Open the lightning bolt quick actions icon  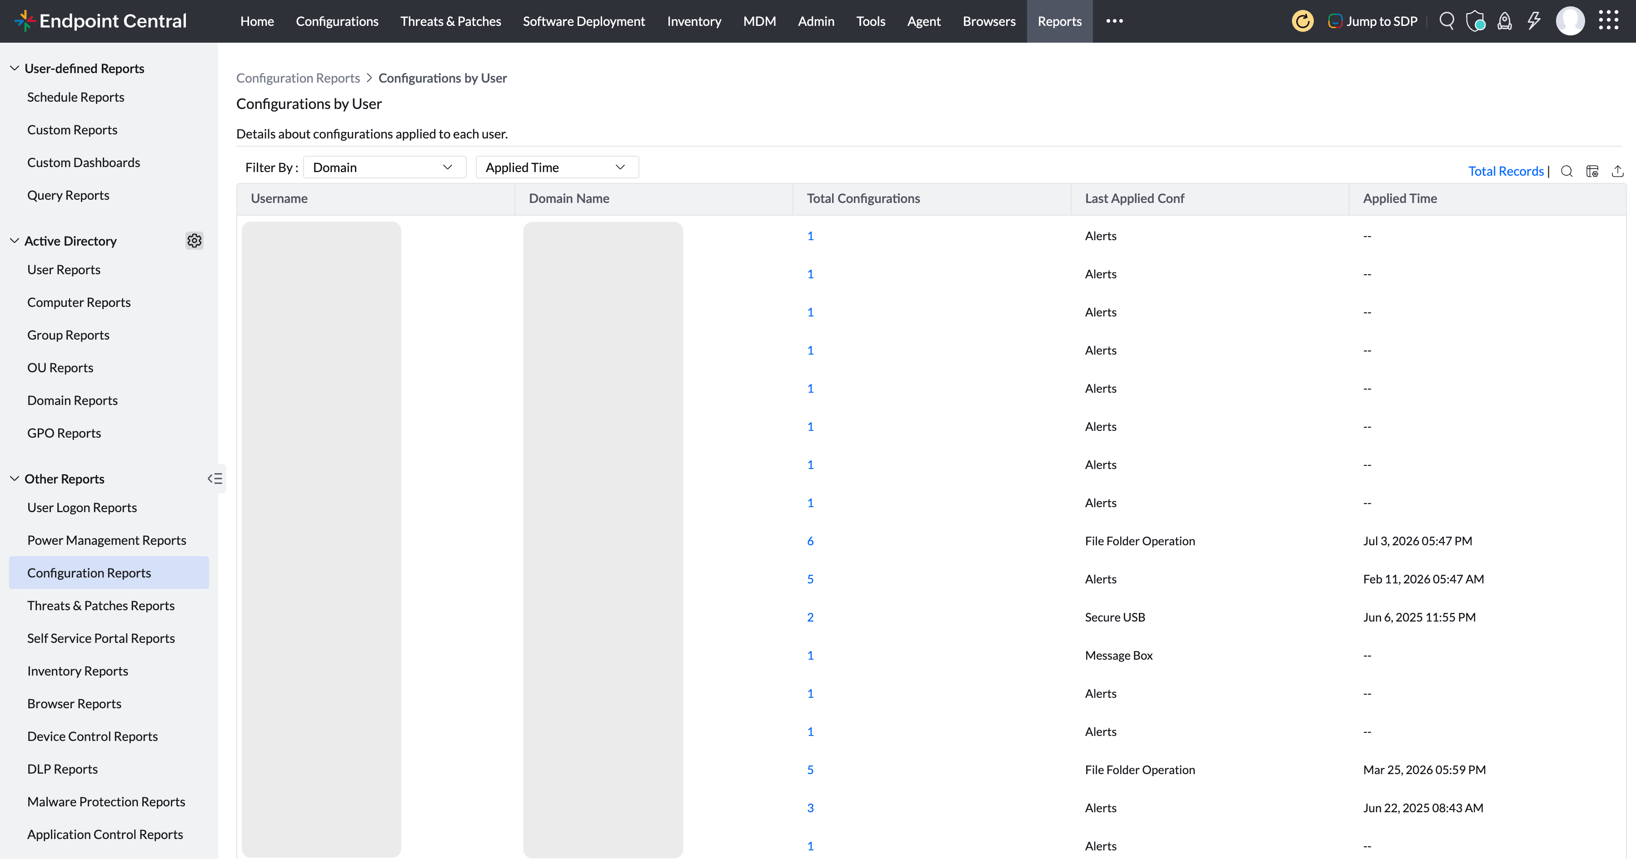[1534, 21]
